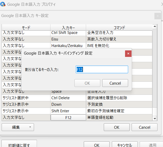
Task: Cancel the キー設定 window
Action: pos(145,127)
